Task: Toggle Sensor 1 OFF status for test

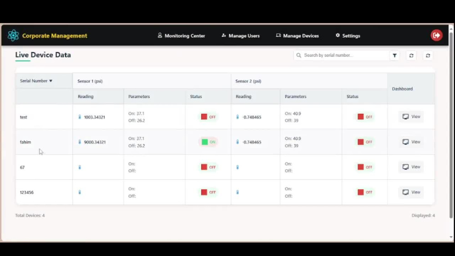Action: click(208, 117)
